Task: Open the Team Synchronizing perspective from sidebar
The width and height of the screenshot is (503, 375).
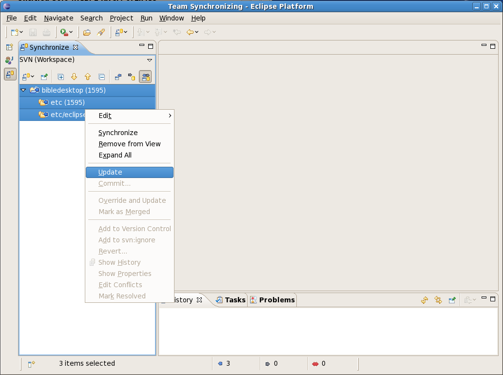Action: click(10, 74)
